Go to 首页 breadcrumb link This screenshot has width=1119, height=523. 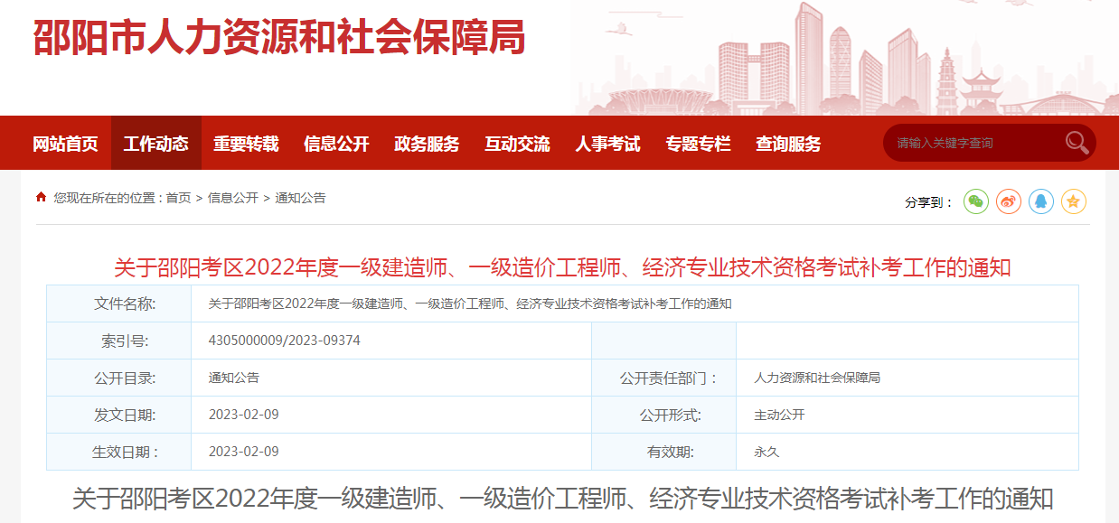[179, 198]
